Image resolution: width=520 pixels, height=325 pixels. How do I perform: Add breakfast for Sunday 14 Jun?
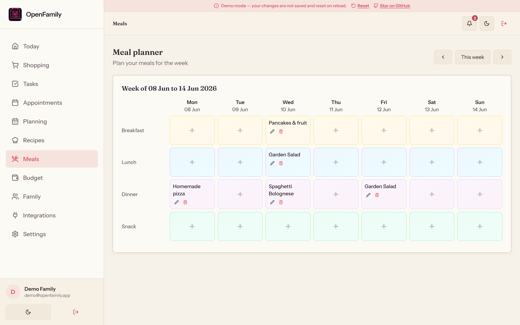pyautogui.click(x=480, y=130)
